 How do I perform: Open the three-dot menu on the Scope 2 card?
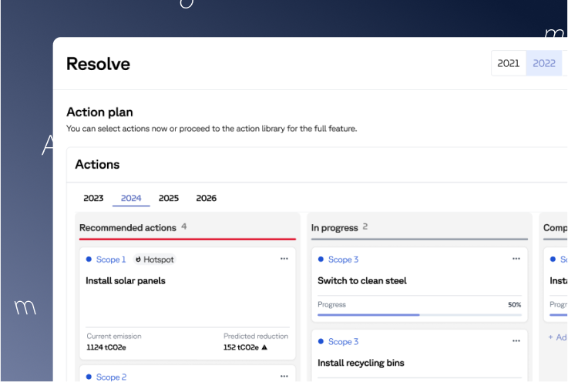(284, 377)
